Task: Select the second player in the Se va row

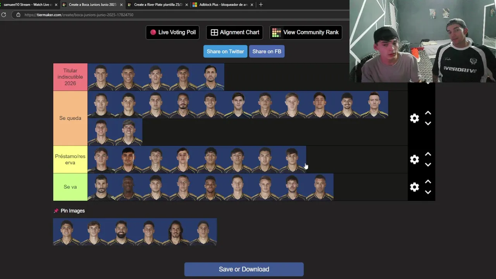Action: click(x=129, y=187)
